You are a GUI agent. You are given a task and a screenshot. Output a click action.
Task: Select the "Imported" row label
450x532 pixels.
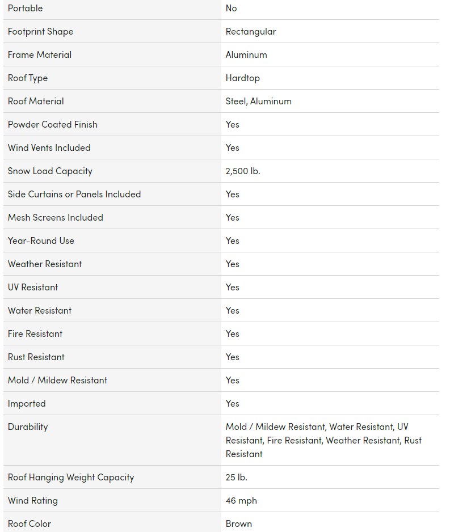(27, 404)
